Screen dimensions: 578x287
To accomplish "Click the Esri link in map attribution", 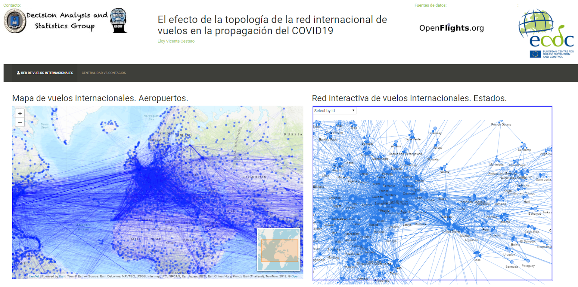I will [62, 276].
